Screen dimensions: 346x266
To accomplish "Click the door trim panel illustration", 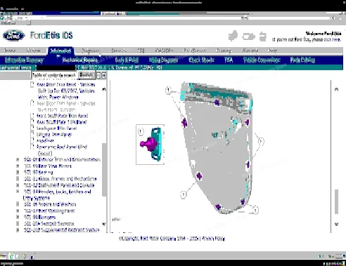I will [x=217, y=148].
